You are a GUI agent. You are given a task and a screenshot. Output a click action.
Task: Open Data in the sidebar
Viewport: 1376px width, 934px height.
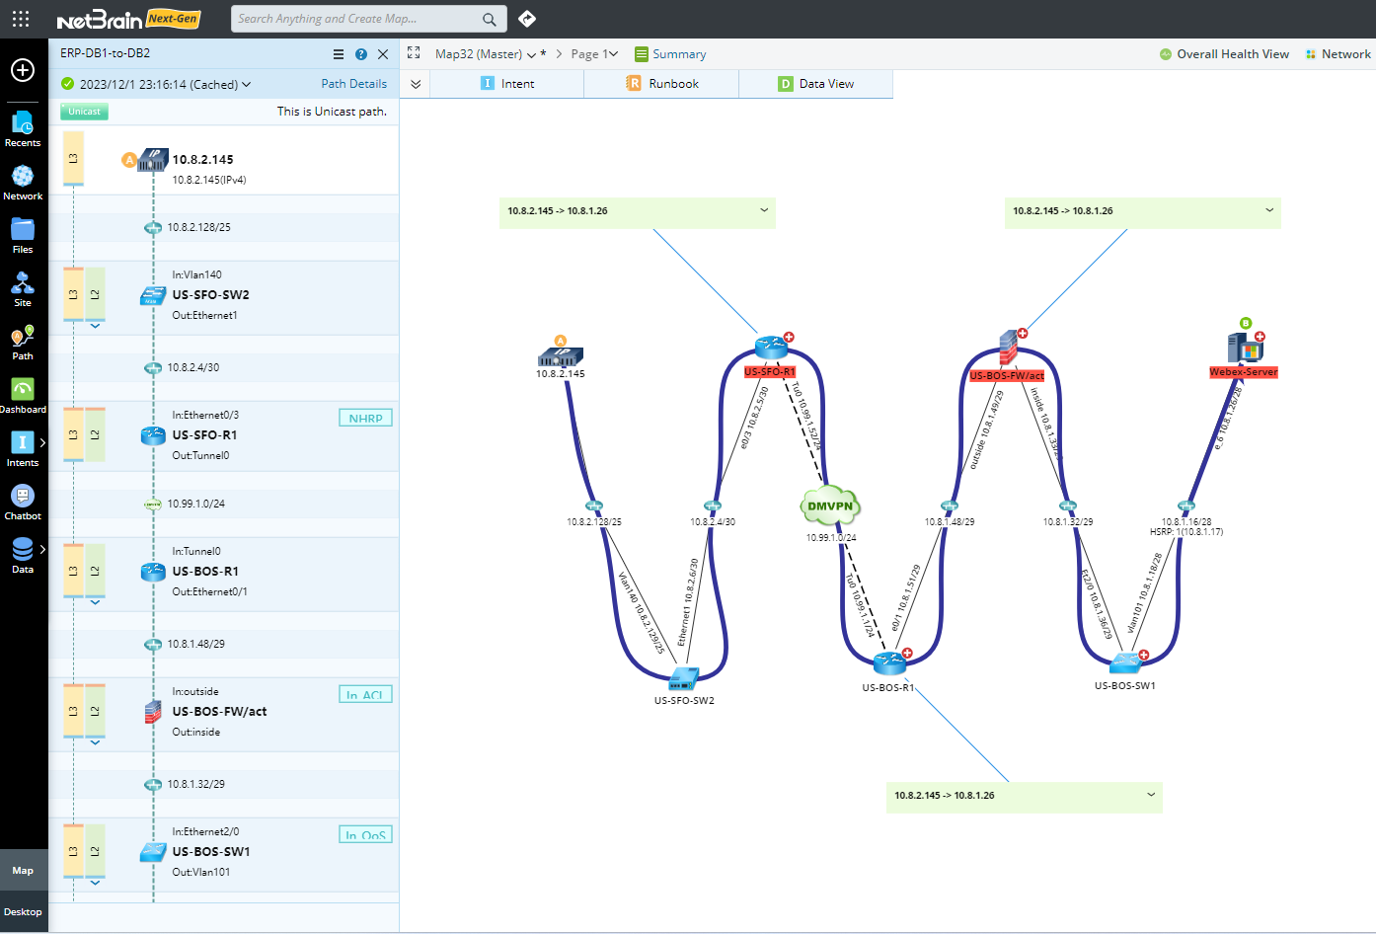point(23,555)
